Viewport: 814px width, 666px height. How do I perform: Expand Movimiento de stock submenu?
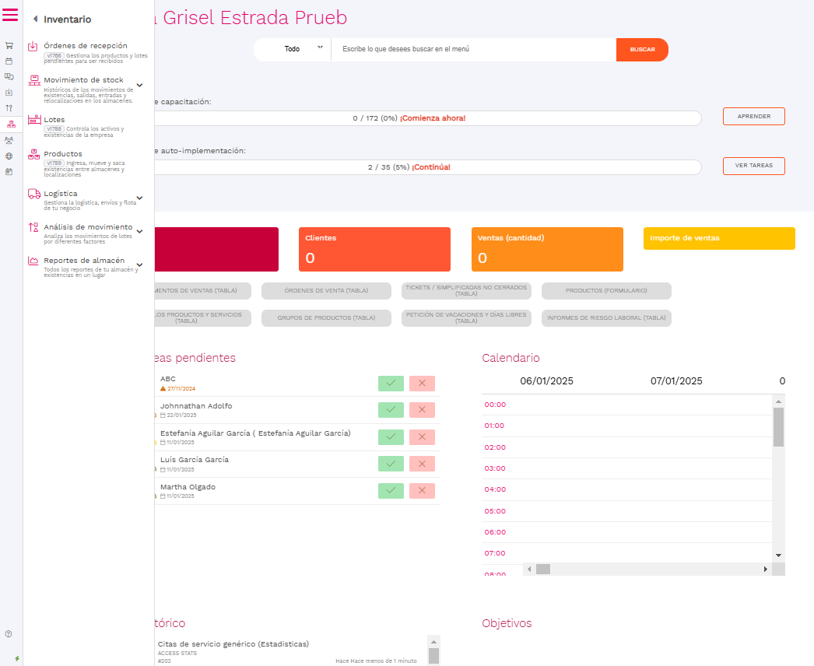point(139,85)
